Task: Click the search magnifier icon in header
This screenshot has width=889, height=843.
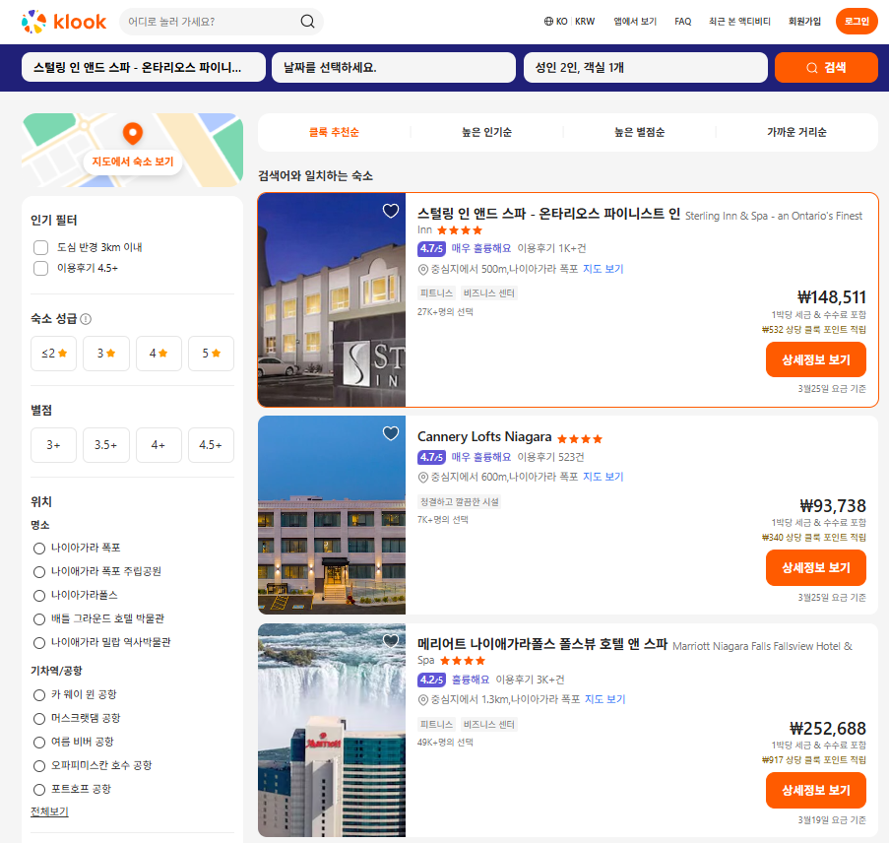Action: pyautogui.click(x=307, y=22)
